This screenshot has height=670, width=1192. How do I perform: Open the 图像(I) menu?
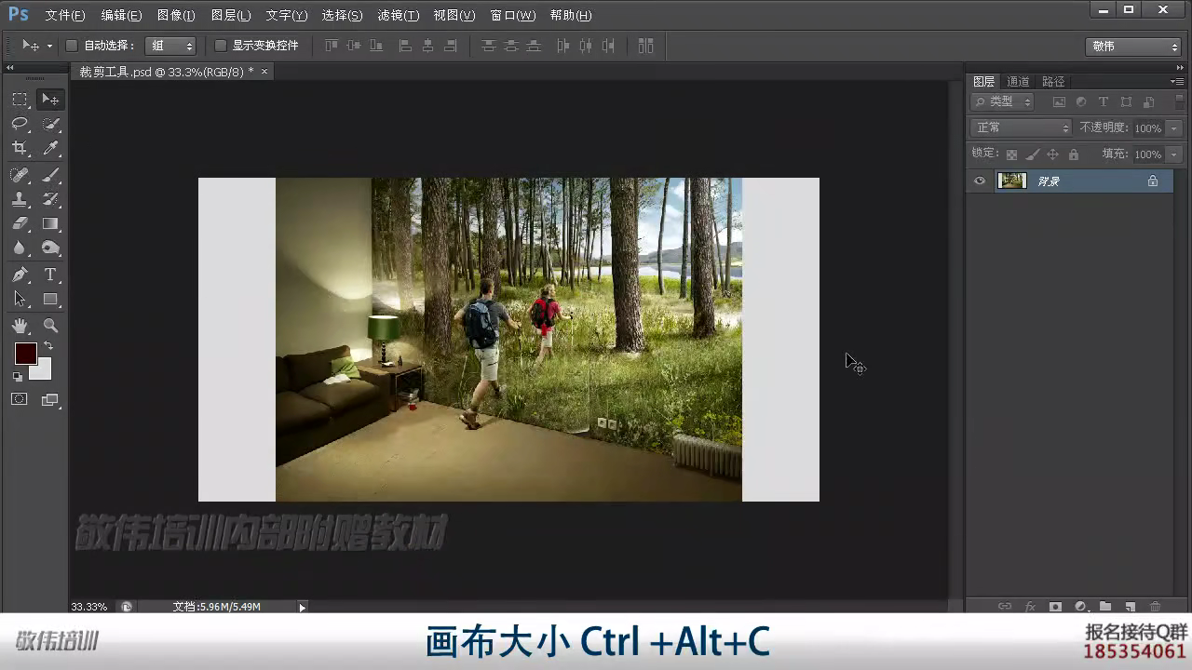click(x=176, y=16)
